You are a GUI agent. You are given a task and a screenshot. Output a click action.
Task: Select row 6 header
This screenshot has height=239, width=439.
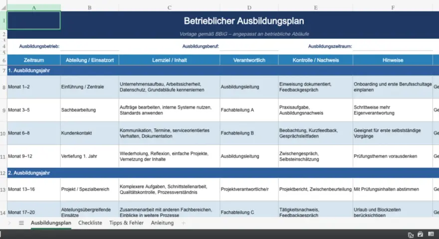click(3, 60)
